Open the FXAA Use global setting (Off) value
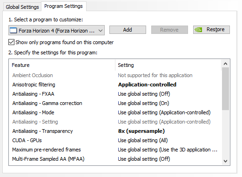The image size is (242, 177). tap(144, 94)
